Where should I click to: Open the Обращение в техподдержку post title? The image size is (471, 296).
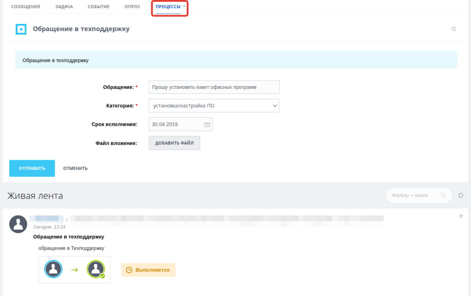[x=69, y=237]
